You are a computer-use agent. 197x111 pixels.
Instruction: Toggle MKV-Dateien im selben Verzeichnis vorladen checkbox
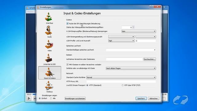pyautogui.click(x=67, y=64)
